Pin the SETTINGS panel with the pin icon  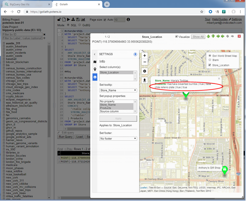[135, 54]
